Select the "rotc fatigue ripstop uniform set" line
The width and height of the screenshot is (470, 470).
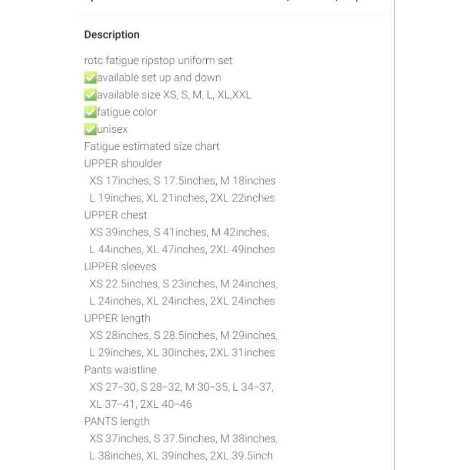point(158,61)
